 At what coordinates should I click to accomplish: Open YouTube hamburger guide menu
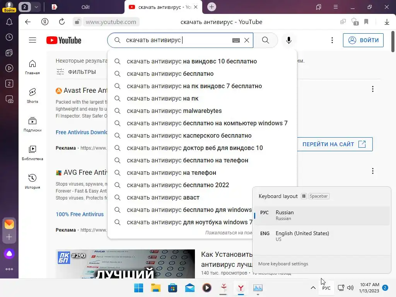point(32,40)
